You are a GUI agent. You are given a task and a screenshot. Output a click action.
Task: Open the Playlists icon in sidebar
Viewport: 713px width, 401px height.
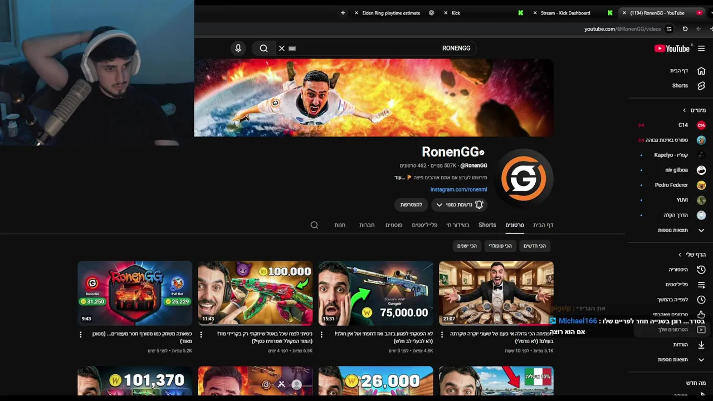pyautogui.click(x=701, y=285)
